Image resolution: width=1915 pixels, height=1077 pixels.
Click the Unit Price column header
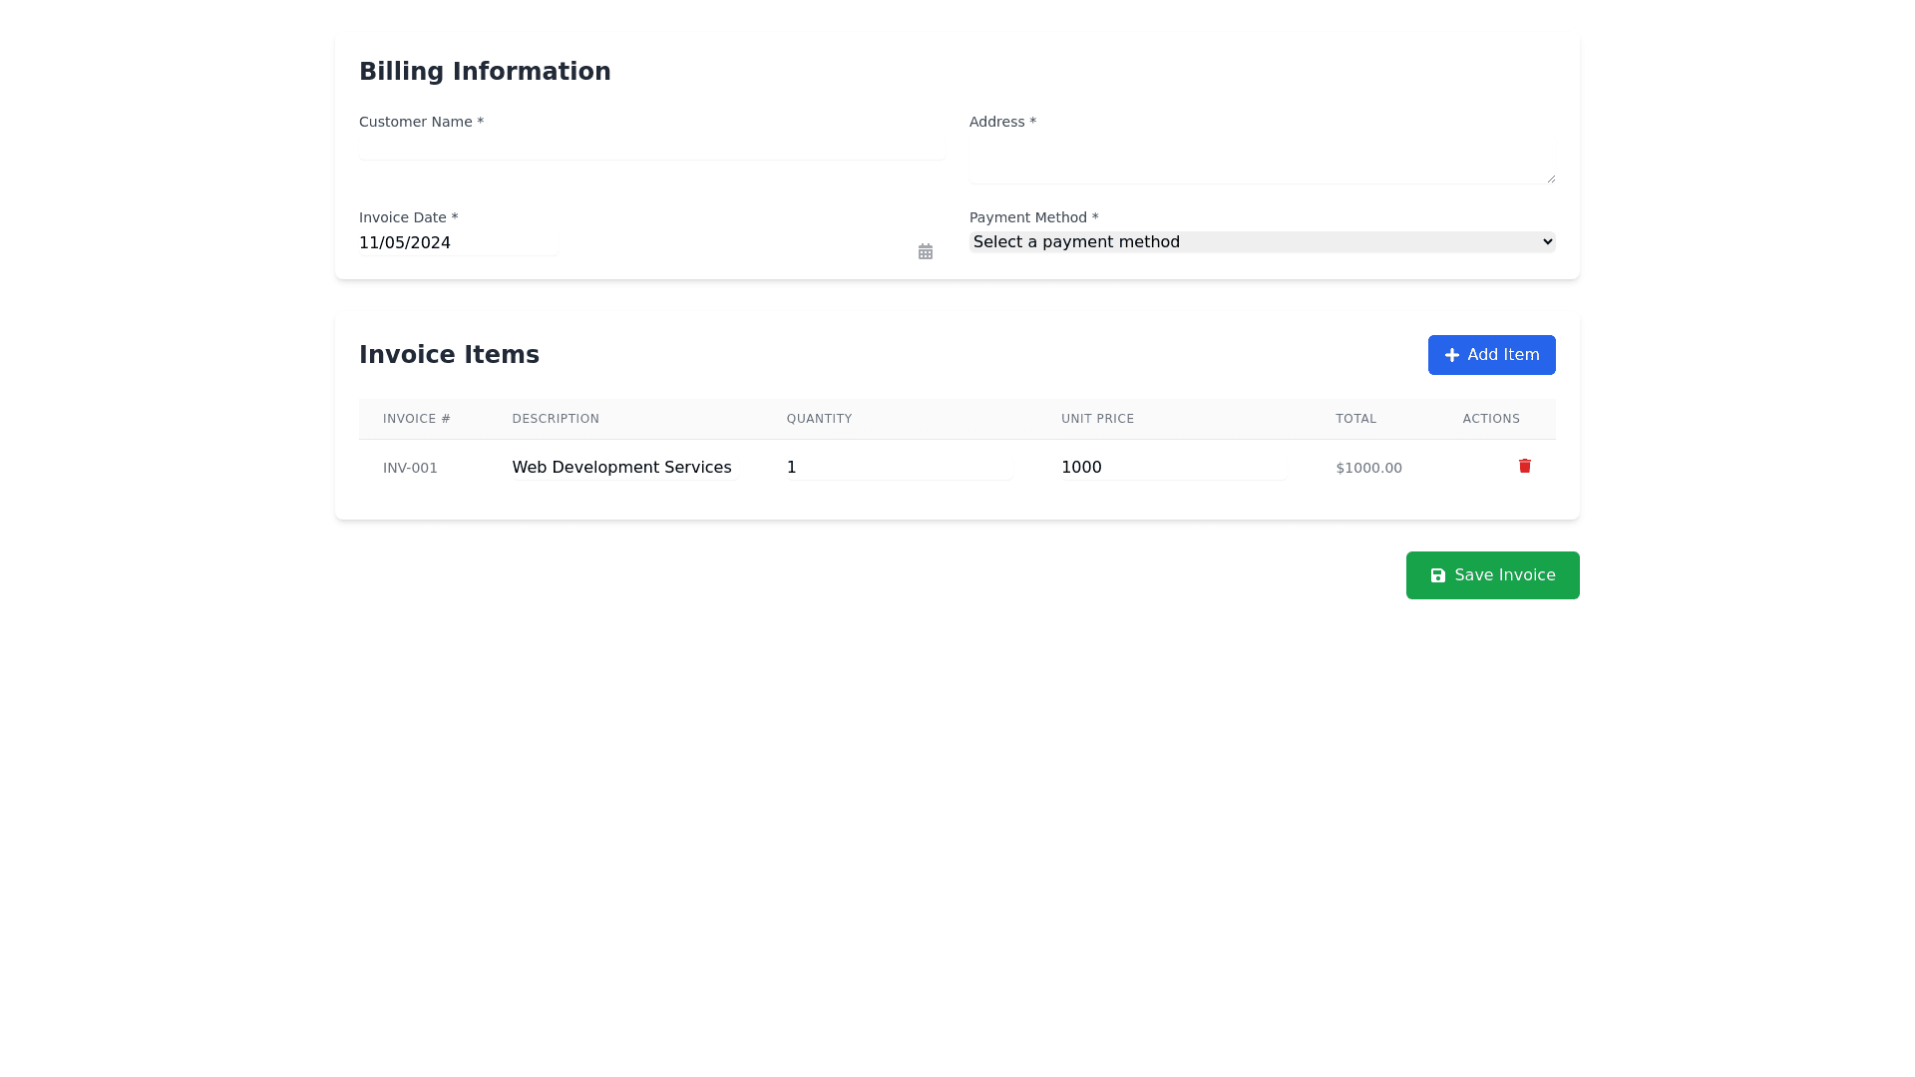pos(1097,419)
